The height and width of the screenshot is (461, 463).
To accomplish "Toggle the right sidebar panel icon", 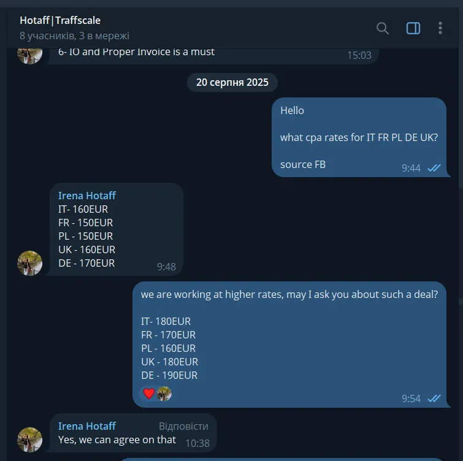I will click(x=413, y=28).
